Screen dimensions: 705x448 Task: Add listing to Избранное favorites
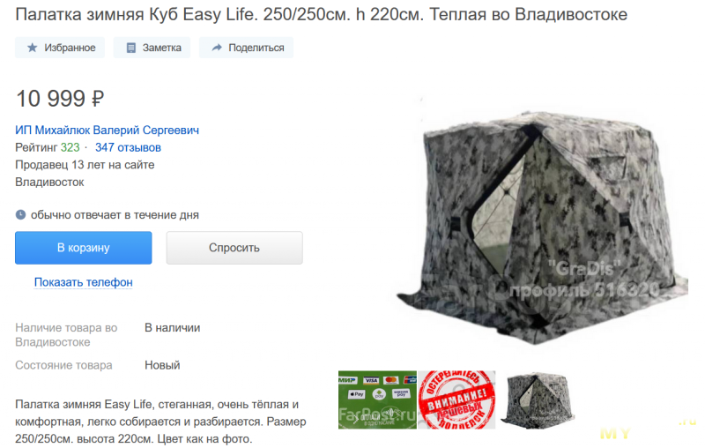pyautogui.click(x=60, y=48)
